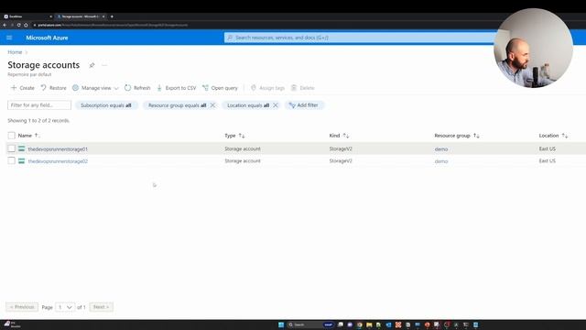This screenshot has height=330, width=586.
Task: Sort by Resource group column
Action: pos(457,136)
